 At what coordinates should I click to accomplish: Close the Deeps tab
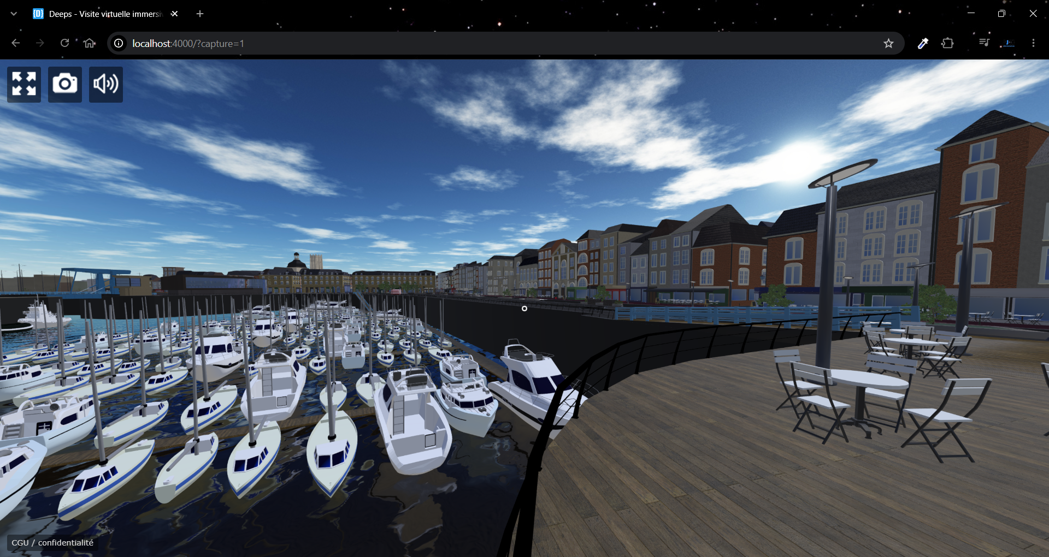(174, 14)
